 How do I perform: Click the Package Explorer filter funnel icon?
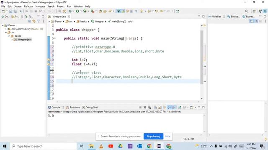coord(39,21)
